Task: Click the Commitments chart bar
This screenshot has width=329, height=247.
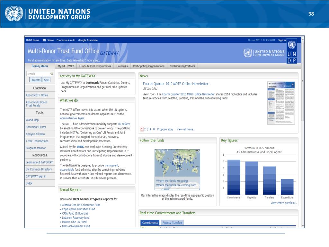Action: (x=234, y=177)
